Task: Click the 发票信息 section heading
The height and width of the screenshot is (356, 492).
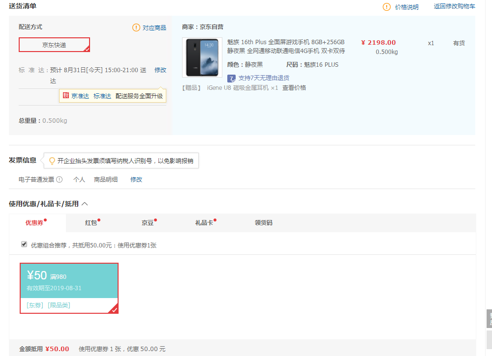Action: click(23, 160)
